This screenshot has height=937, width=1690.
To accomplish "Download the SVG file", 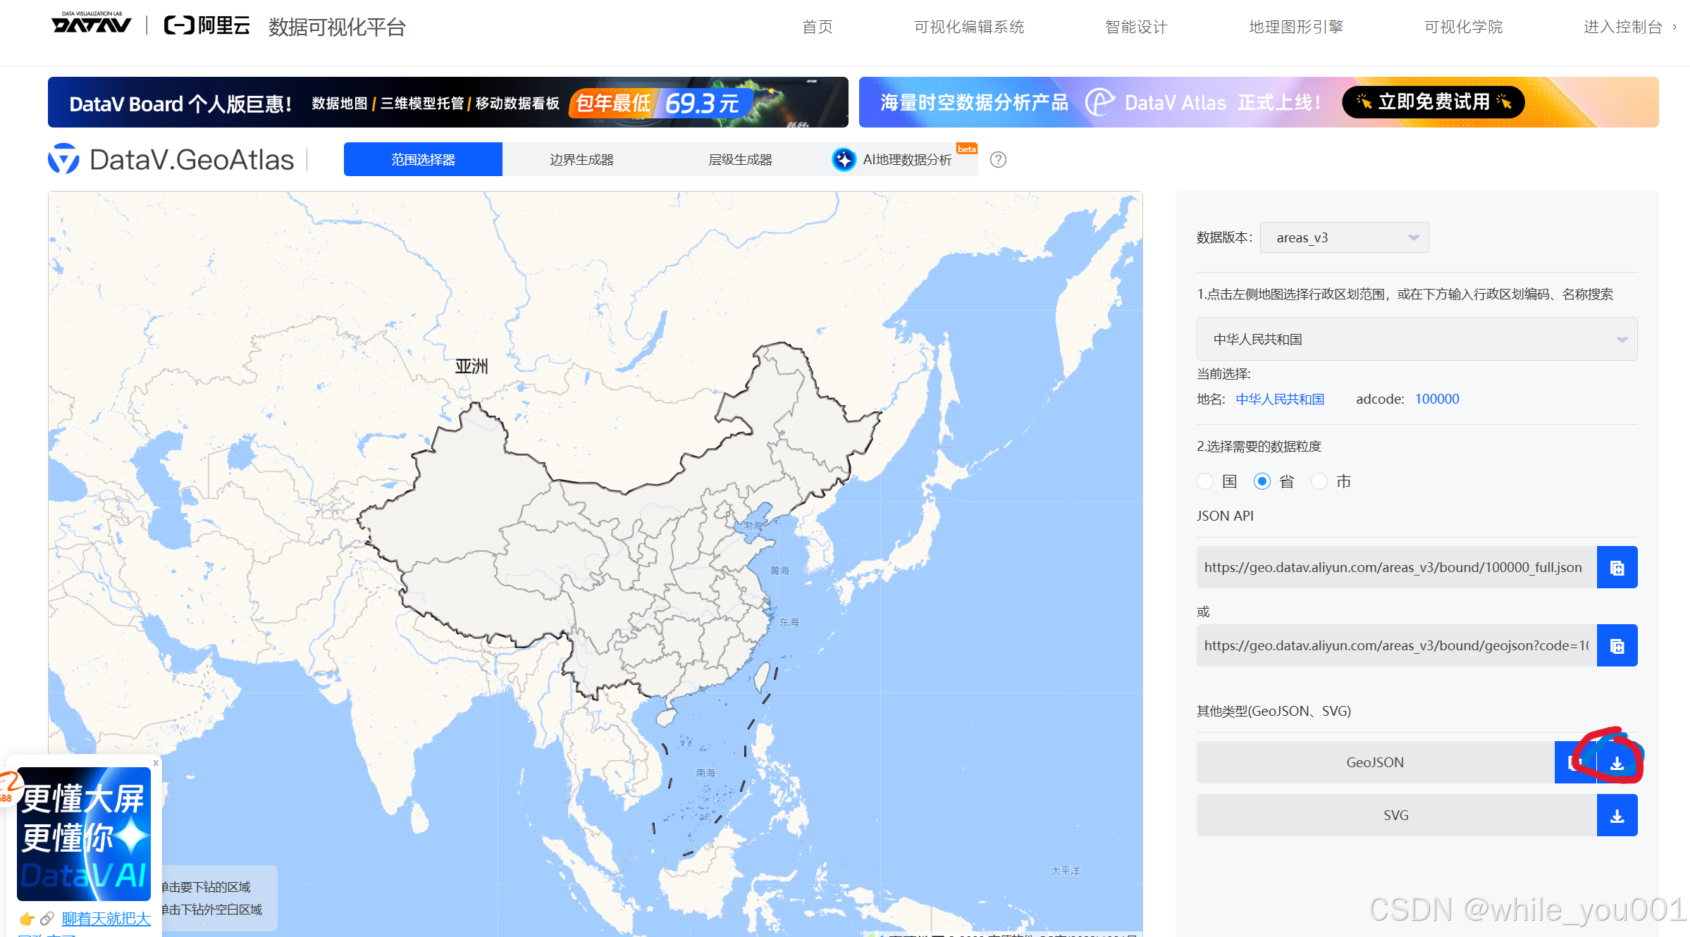I will tap(1617, 815).
